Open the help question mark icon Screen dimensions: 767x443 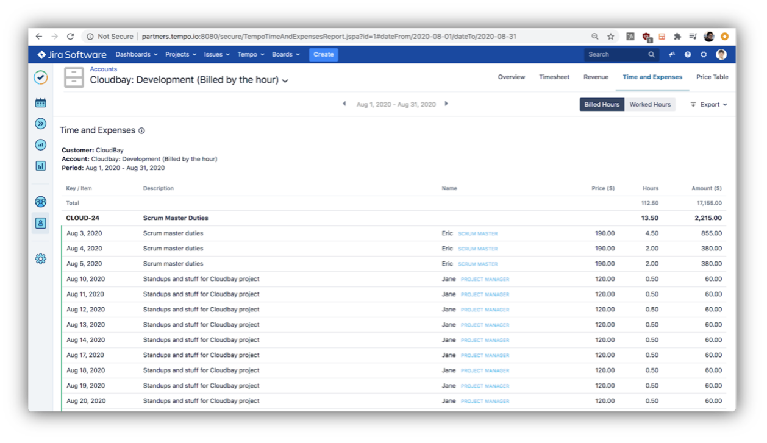click(688, 55)
